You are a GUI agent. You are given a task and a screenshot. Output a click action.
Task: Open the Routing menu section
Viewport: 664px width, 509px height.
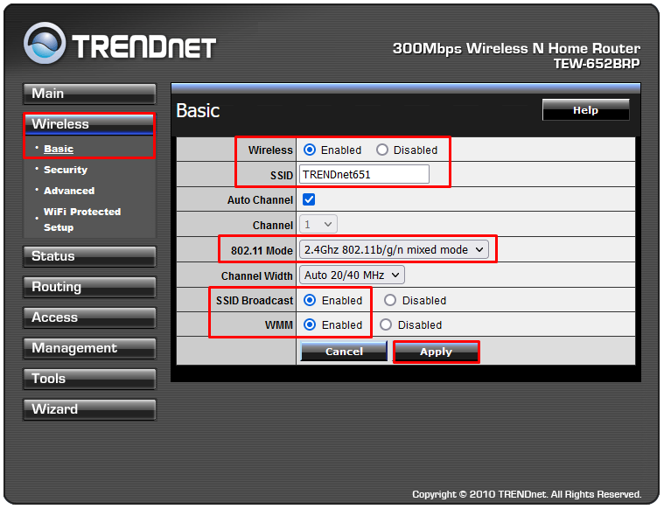pos(89,287)
